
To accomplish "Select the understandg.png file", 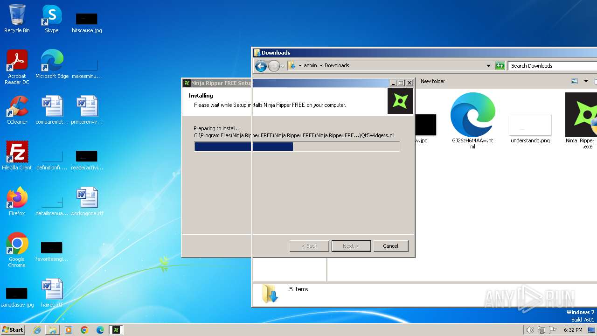I will pos(530,128).
